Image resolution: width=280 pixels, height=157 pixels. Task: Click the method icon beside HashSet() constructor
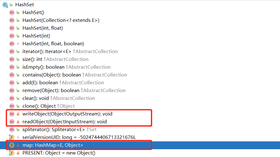[12, 12]
